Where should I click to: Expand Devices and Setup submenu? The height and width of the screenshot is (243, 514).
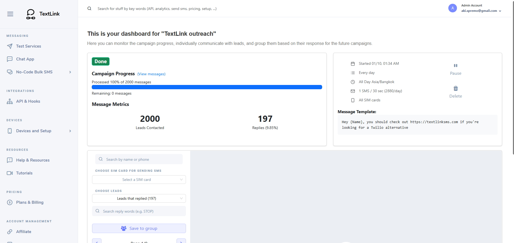70,131
